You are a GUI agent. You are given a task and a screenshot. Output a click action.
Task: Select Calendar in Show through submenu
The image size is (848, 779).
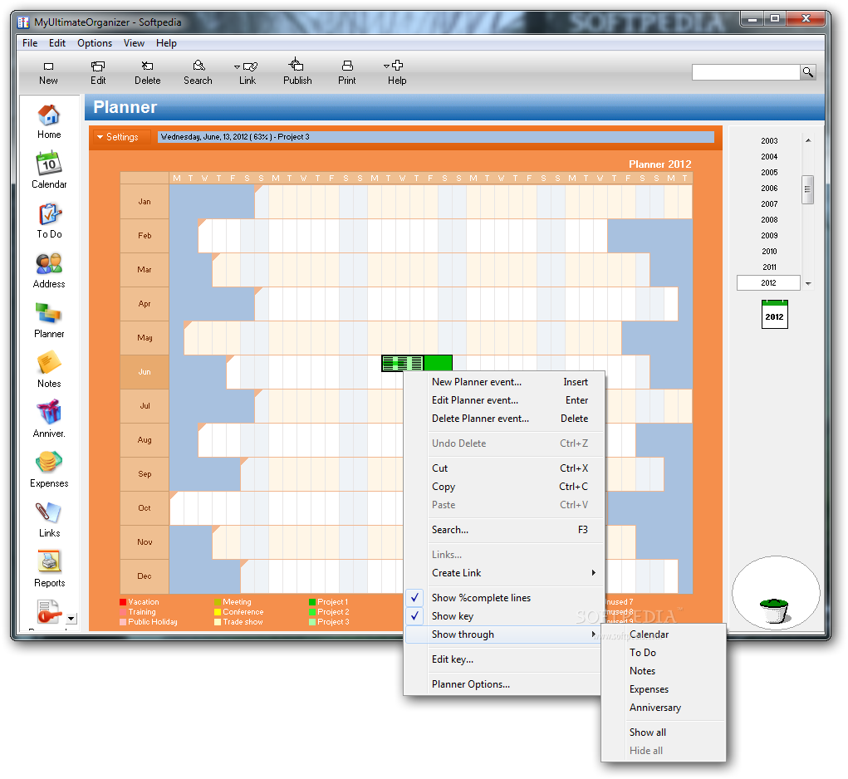pos(664,634)
